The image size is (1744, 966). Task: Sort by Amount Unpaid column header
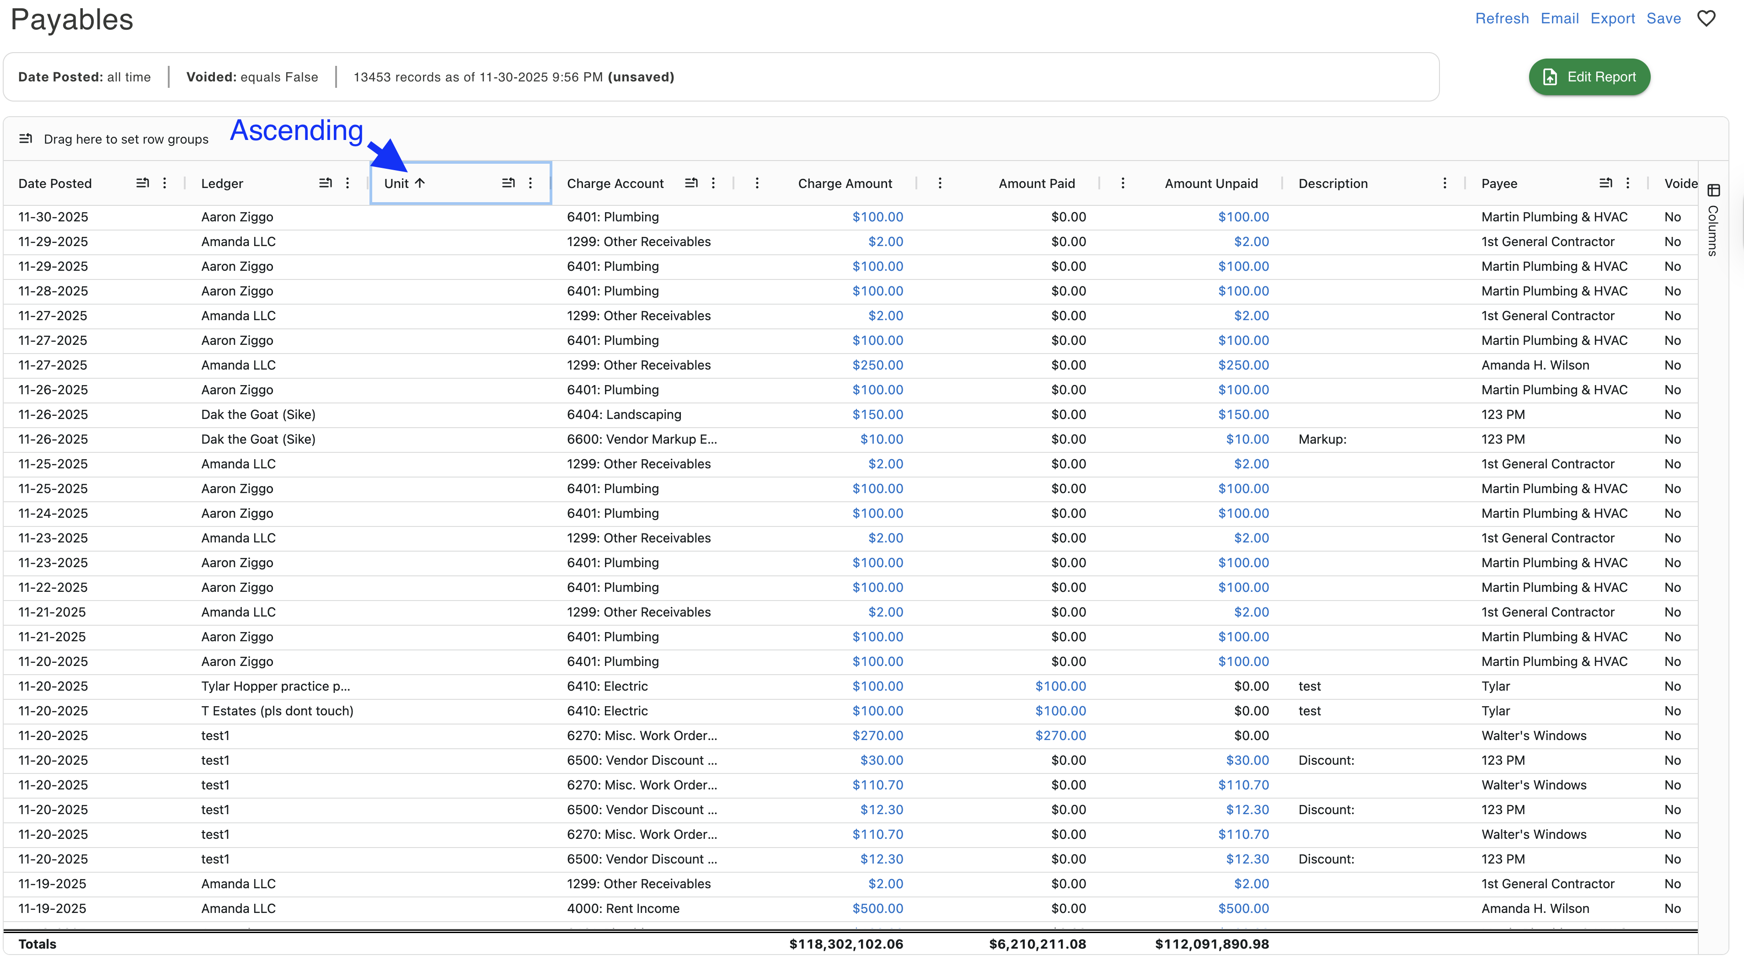1210,183
